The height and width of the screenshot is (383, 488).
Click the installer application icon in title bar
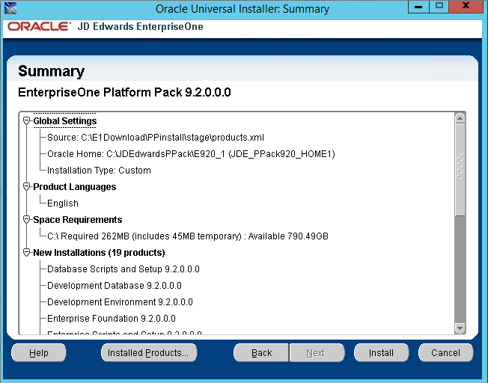point(10,8)
